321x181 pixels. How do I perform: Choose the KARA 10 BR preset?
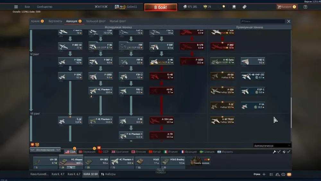[x=90, y=174]
